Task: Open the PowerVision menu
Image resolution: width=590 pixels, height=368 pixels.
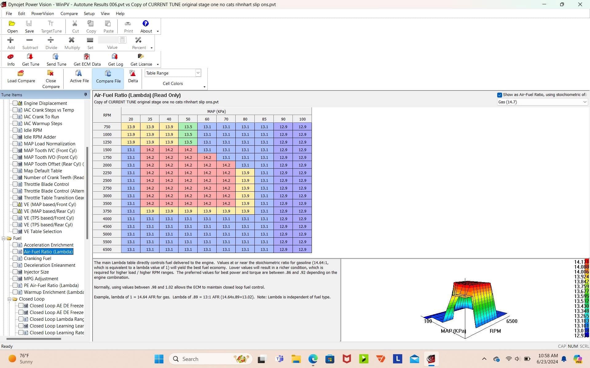Action: pos(42,13)
